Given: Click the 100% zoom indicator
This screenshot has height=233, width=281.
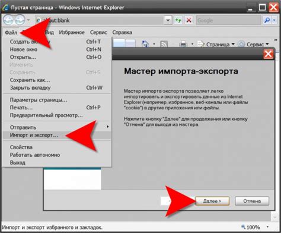Looking at the screenshot, I should 251,227.
